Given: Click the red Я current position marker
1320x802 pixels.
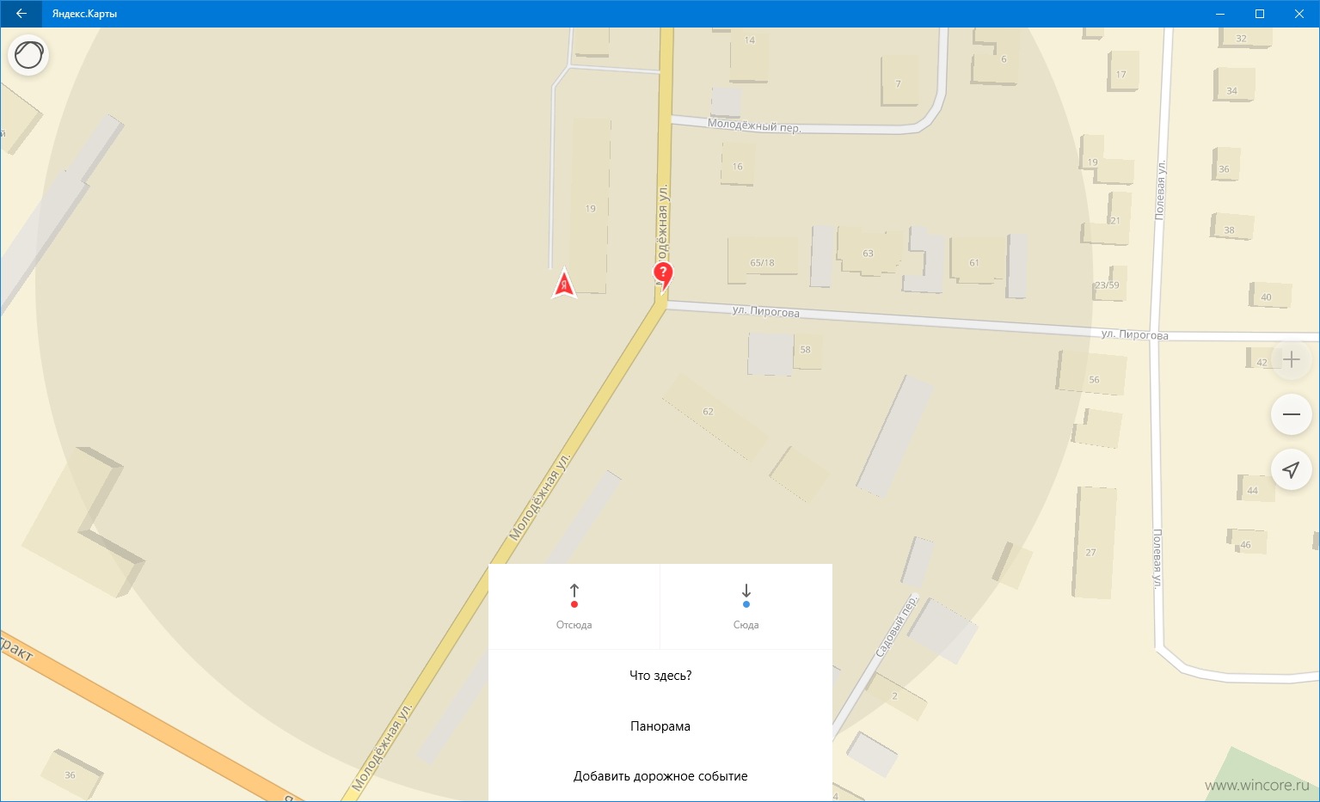Looking at the screenshot, I should coord(564,283).
